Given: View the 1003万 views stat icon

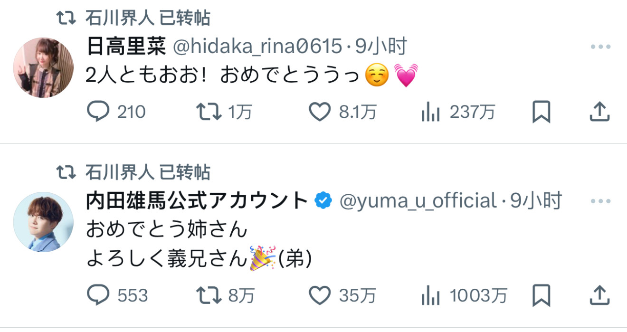Looking at the screenshot, I should 430,296.
